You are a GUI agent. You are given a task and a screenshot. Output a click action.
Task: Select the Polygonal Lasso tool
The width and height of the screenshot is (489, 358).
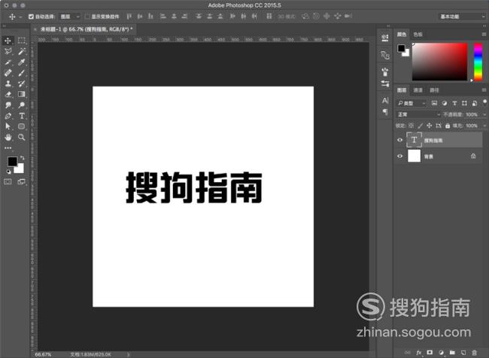click(8, 51)
